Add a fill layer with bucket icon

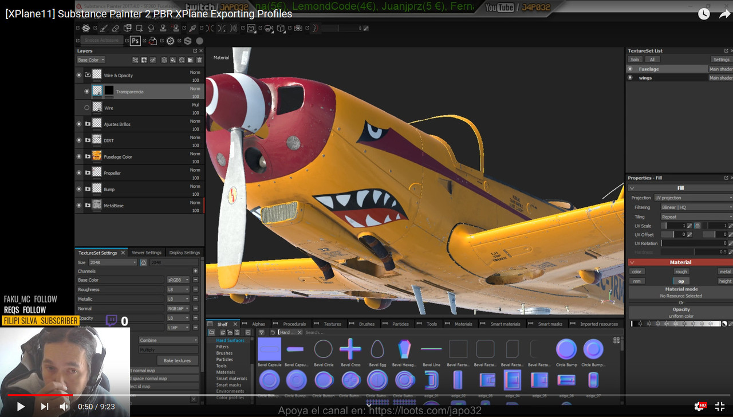click(x=173, y=60)
